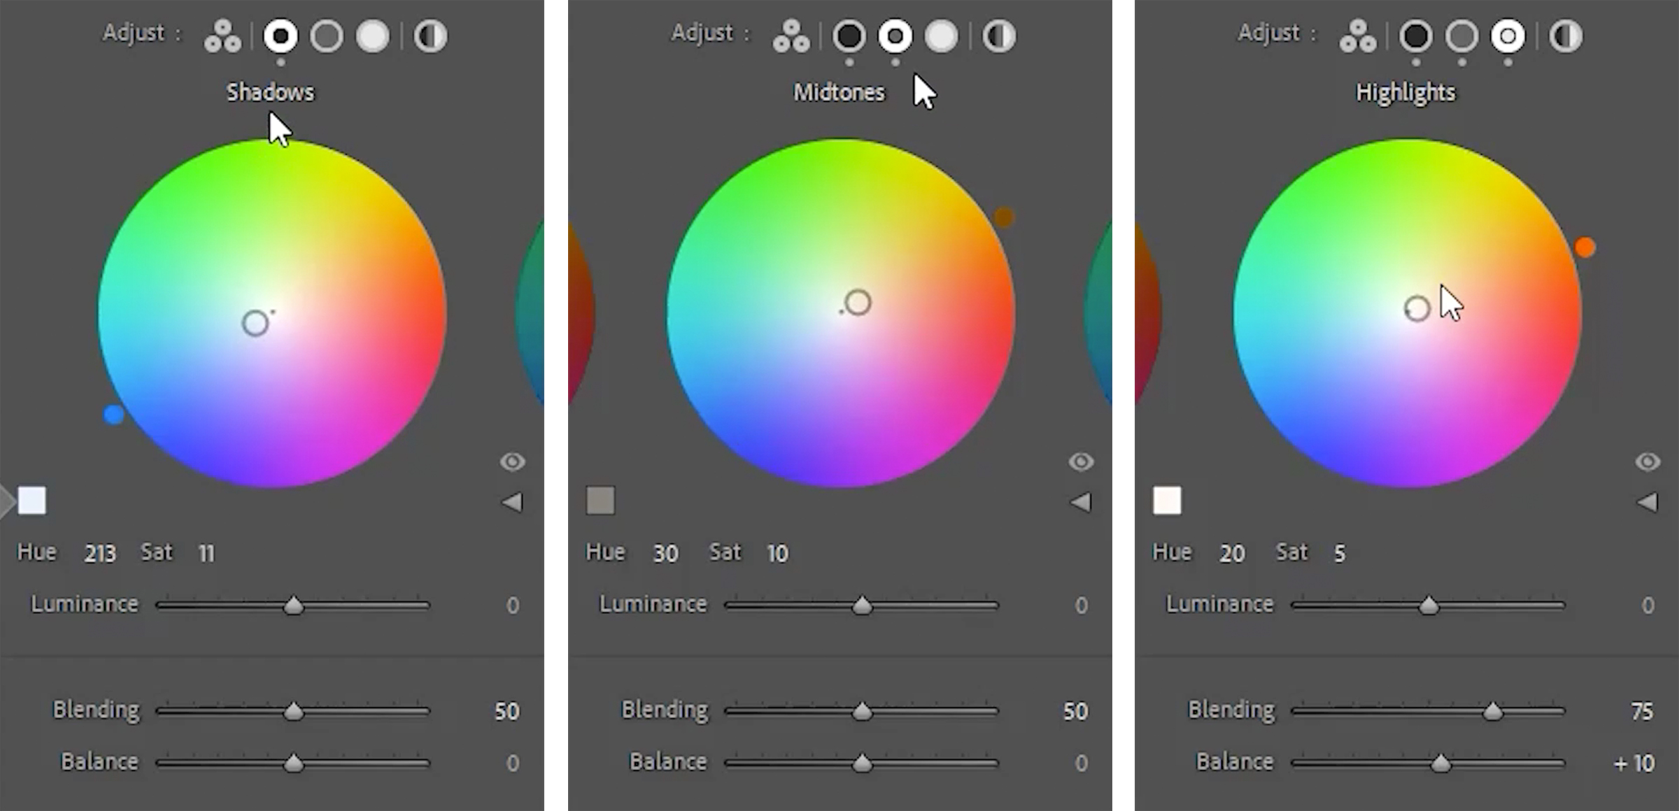
Task: Select the Shadows wheel icon in Adjust row
Action: click(280, 35)
